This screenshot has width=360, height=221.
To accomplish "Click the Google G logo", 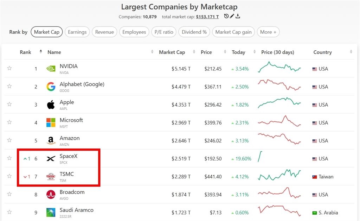I will click(x=51, y=87).
